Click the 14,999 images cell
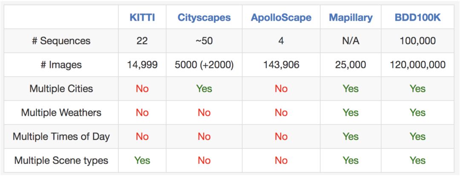This screenshot has height=177, width=460. 142,65
